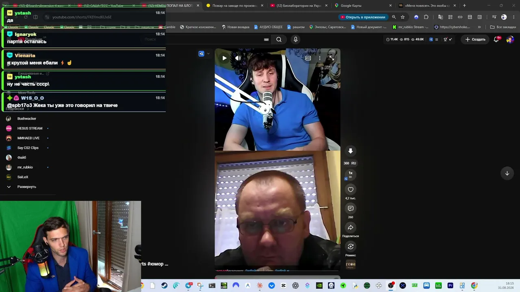Open YouTube notifications bell
Screen dimensions: 520x292
coord(496,39)
